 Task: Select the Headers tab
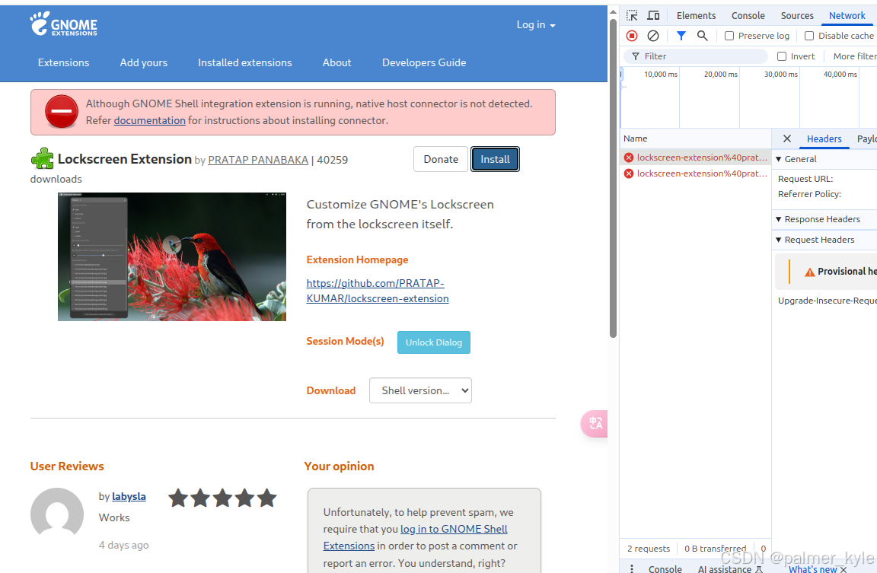coord(824,138)
